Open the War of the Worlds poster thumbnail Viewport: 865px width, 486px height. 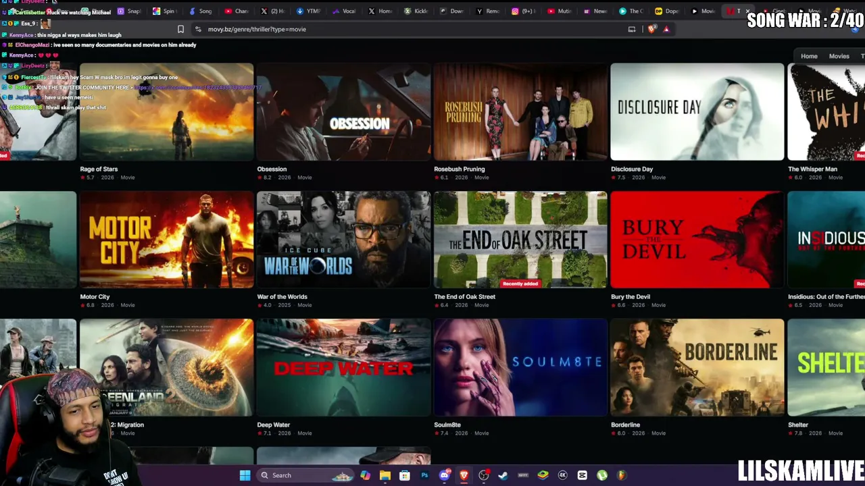(343, 240)
